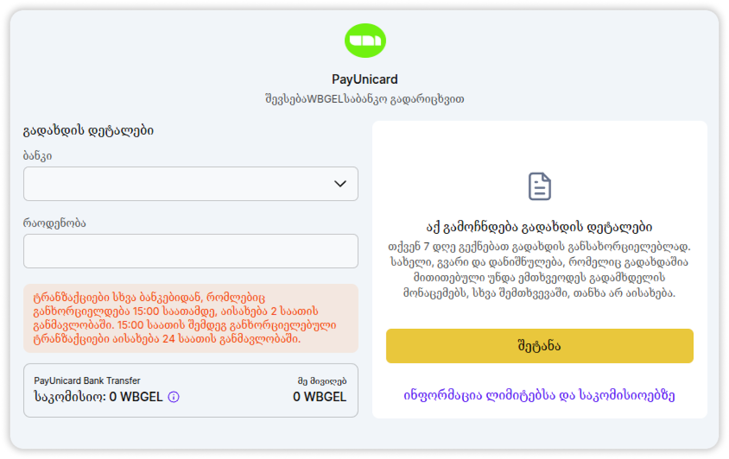The image size is (729, 459).
Task: Click the 7-day payment instructions paragraph
Action: point(539,270)
